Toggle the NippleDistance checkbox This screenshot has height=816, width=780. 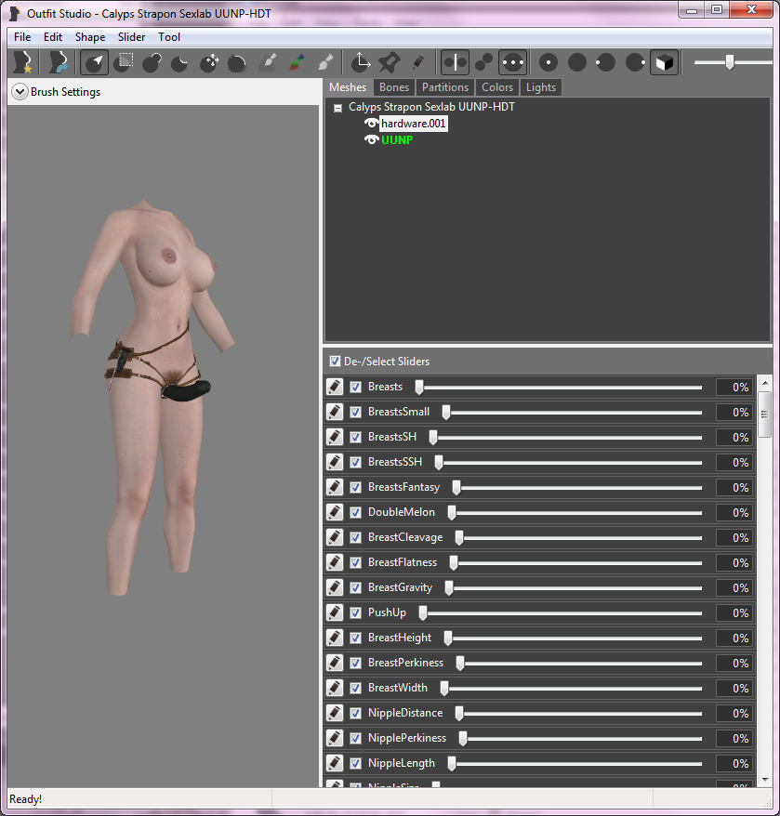(355, 713)
